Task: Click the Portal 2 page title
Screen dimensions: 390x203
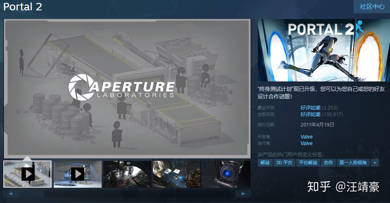Action: point(23,7)
